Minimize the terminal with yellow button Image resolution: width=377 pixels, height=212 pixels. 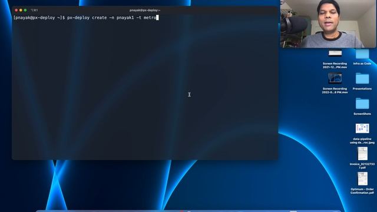tap(21, 11)
